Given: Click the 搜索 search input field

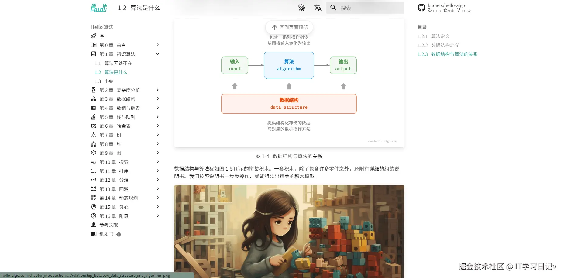Looking at the screenshot, I should tap(365, 8).
